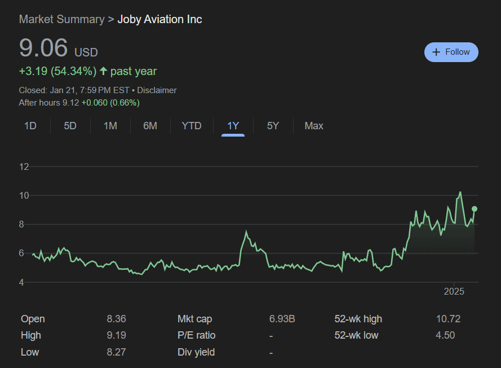Click the Closed: Jan 21 timestamp text
Screen dimensions: 501x368
pyautogui.click(x=74, y=90)
